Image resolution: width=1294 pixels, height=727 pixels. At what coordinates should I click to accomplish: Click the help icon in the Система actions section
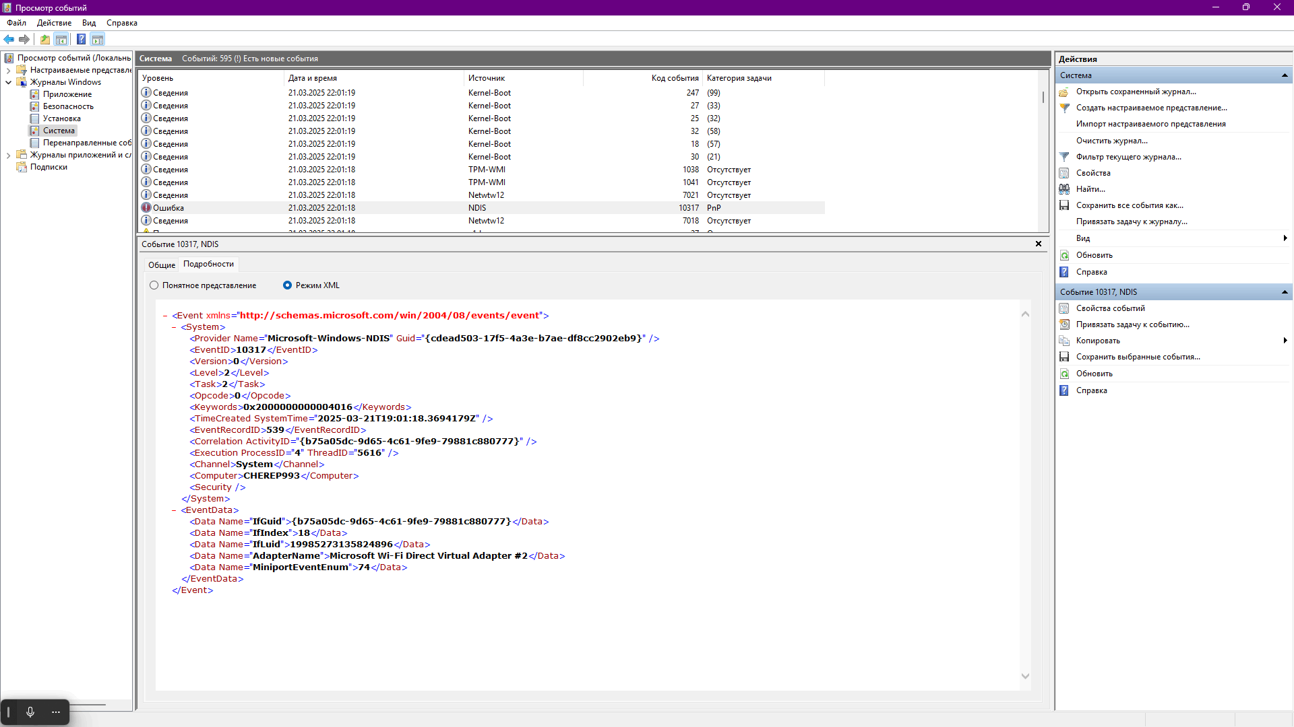tap(1064, 272)
